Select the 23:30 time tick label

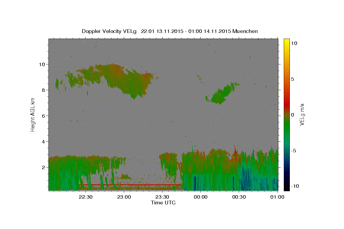coord(162,197)
